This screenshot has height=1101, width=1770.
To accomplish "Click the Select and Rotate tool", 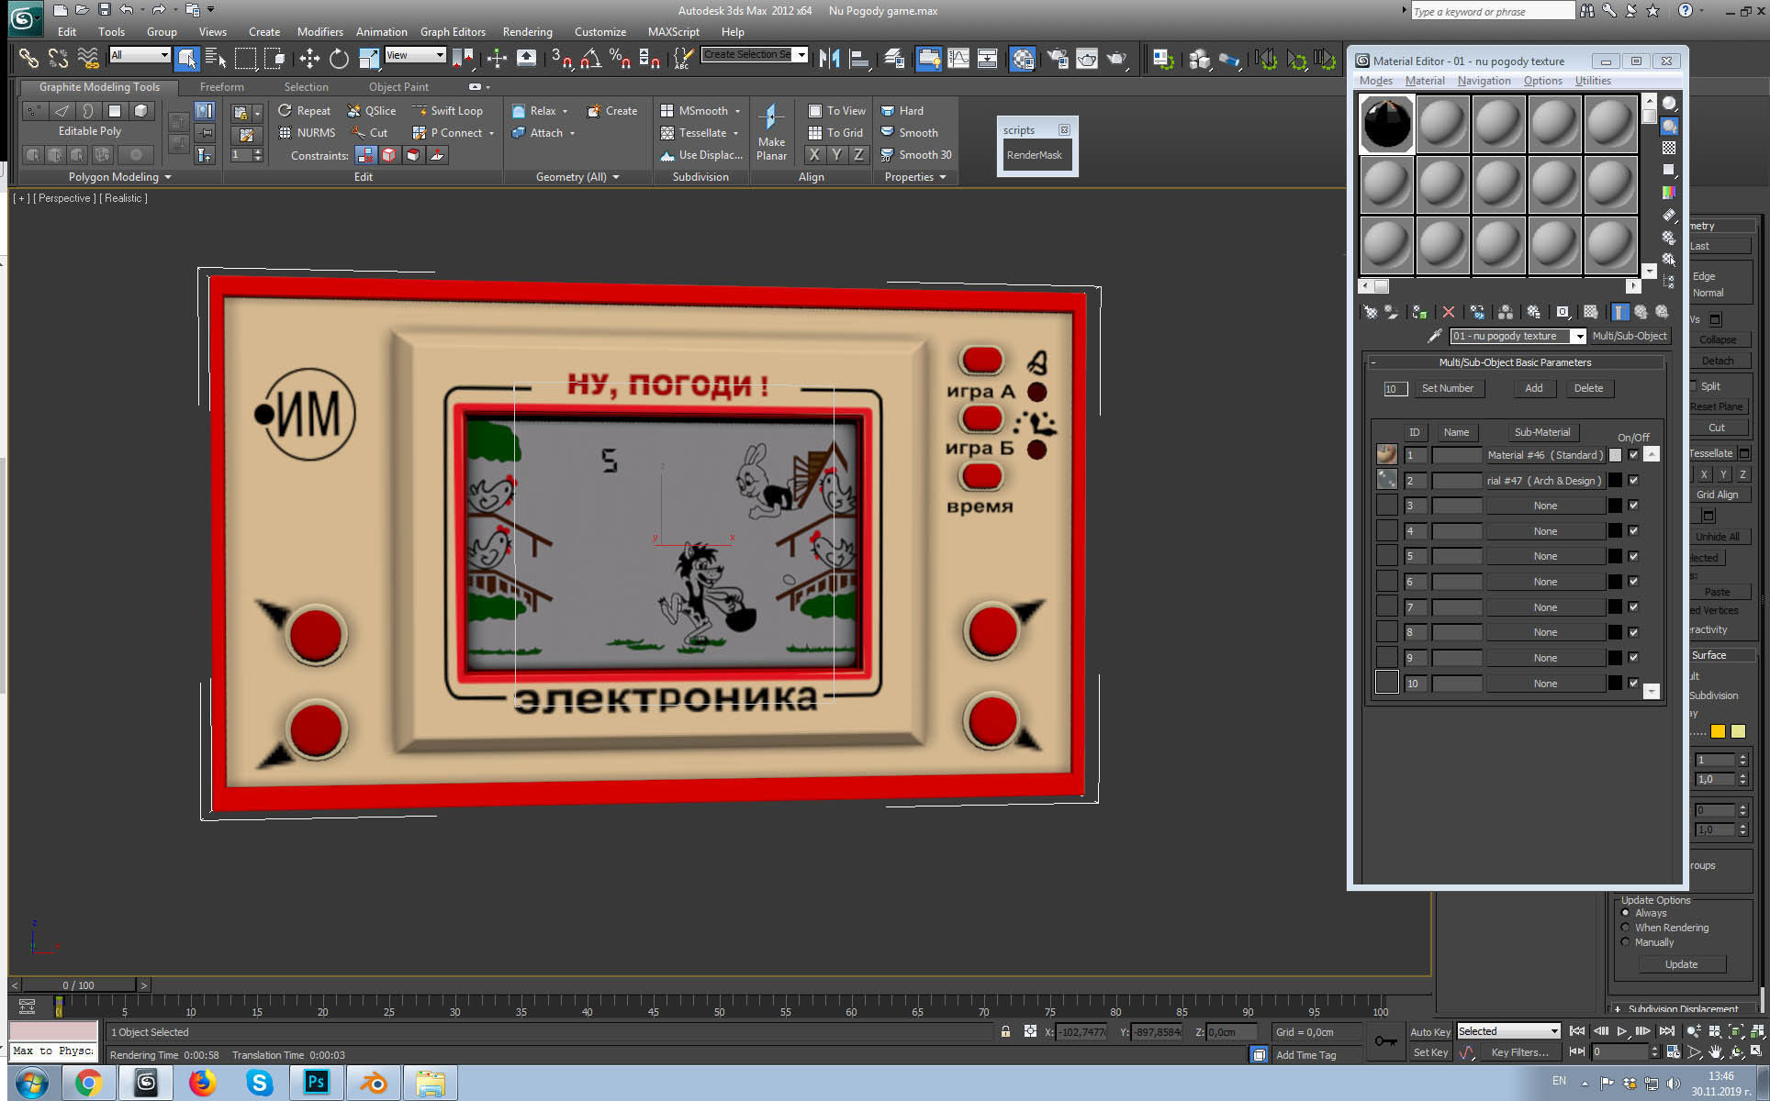I will 339,59.
